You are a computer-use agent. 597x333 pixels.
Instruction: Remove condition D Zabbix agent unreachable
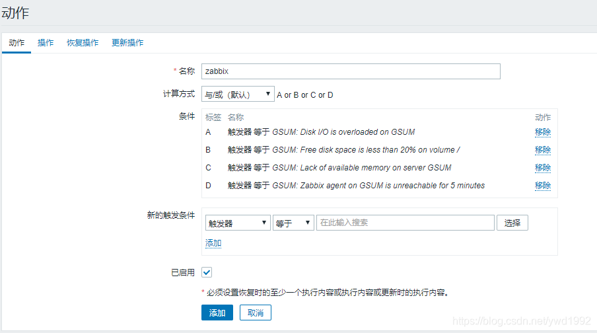543,186
